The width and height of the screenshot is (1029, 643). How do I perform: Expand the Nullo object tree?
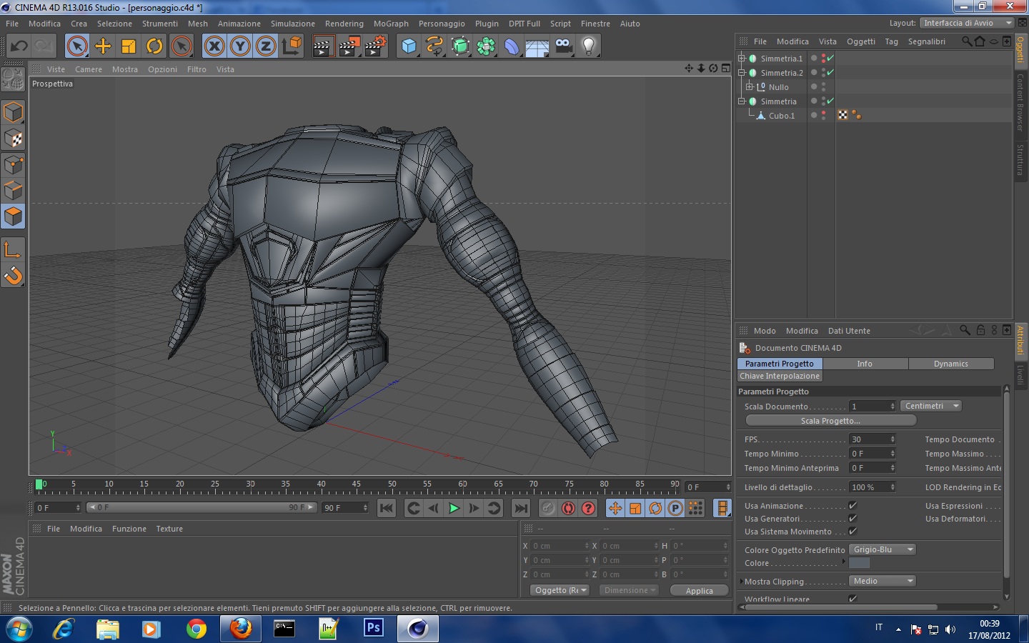point(750,87)
